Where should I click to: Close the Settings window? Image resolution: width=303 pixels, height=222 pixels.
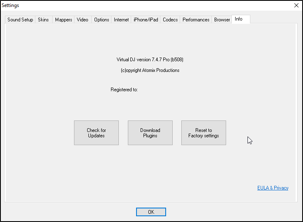296,5
